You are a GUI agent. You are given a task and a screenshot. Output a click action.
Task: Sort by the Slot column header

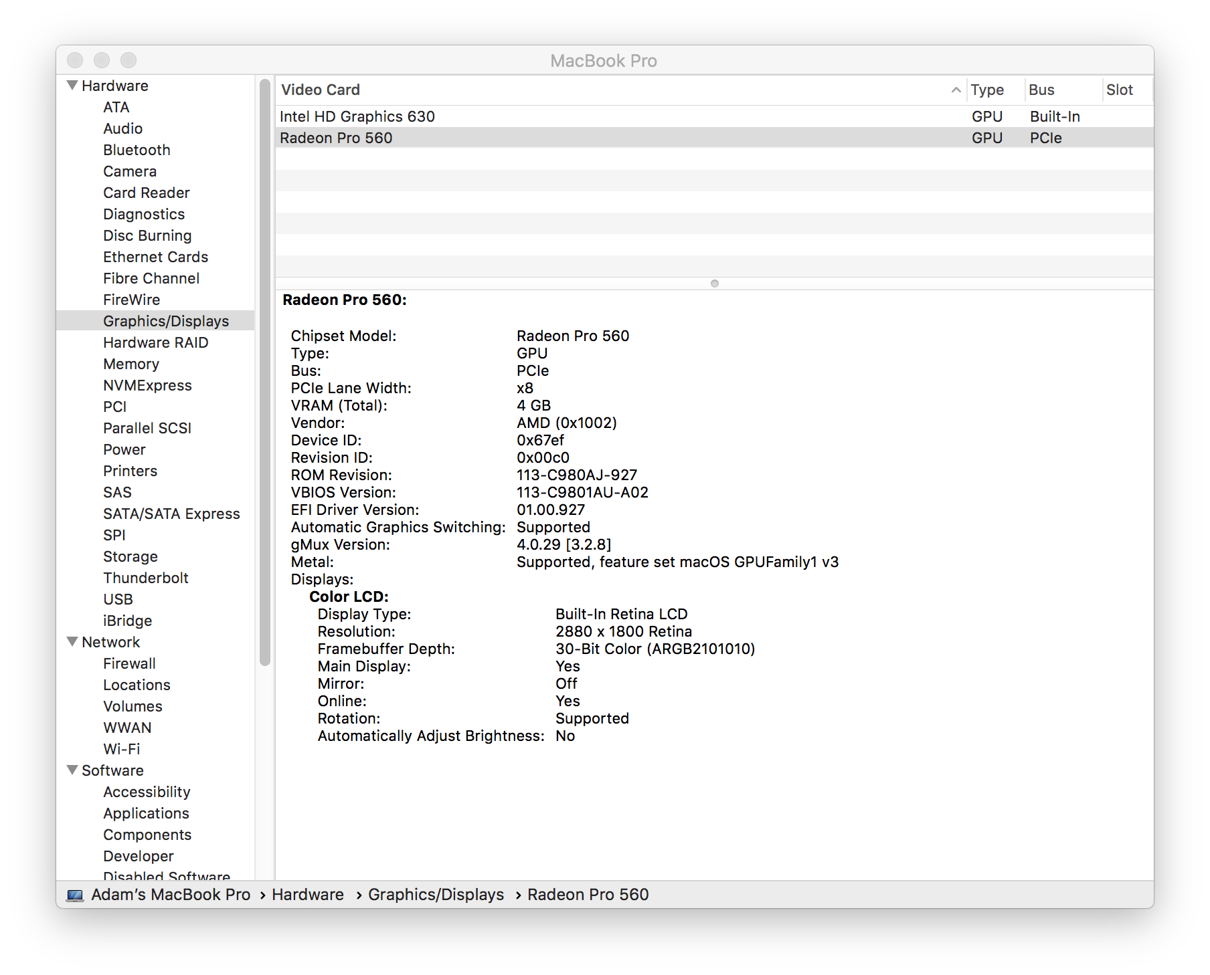(x=1128, y=90)
